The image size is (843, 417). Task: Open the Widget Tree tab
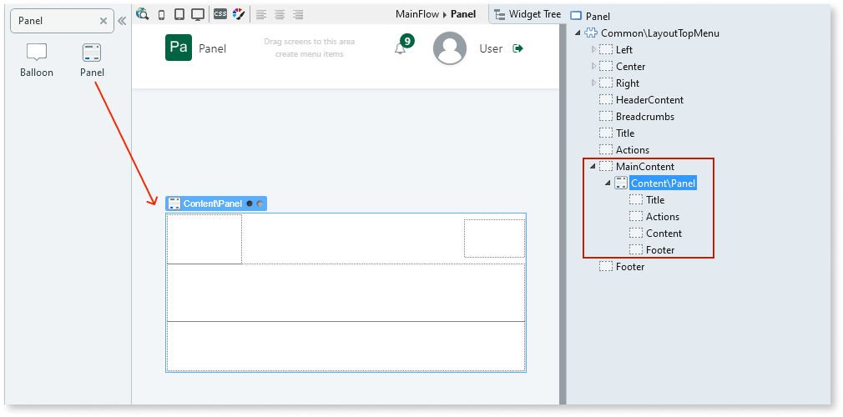[x=528, y=14]
